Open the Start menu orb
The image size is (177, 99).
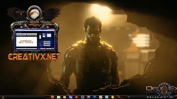2,97
